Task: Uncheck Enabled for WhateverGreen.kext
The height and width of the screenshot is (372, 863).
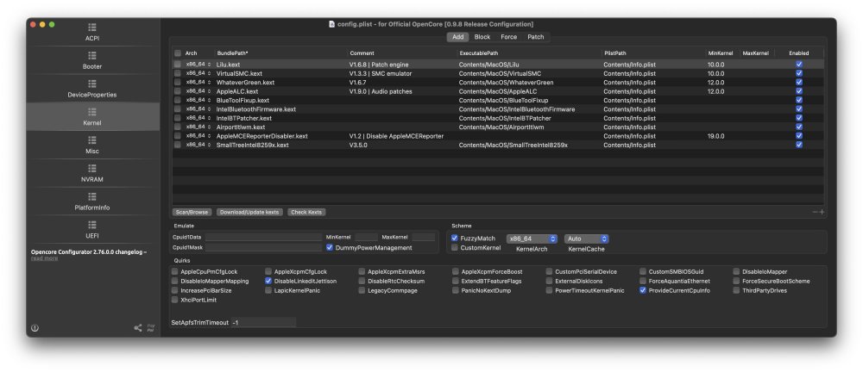Action: [798, 83]
